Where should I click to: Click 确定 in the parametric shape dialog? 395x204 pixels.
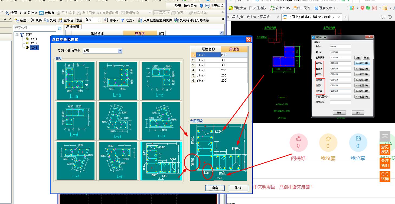215,188
